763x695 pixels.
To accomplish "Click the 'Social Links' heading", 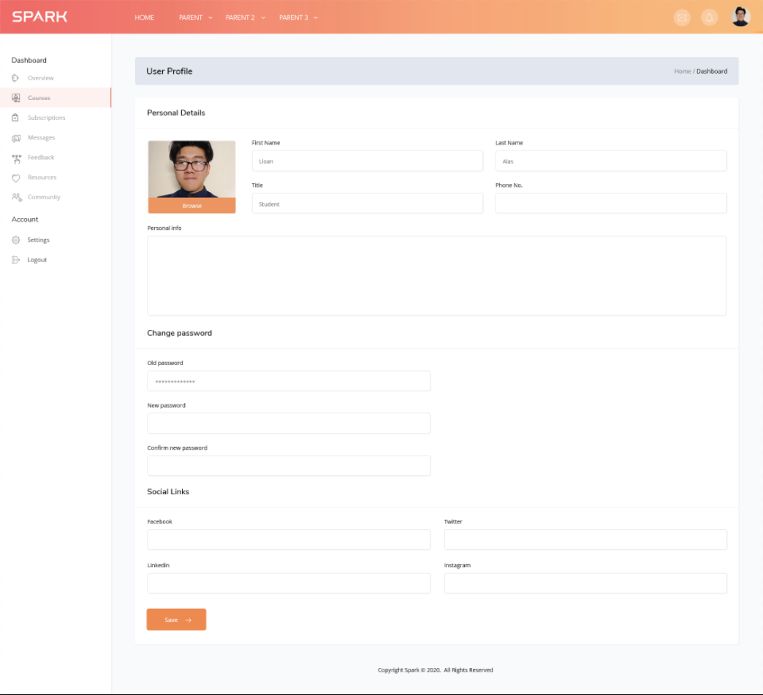I will 168,491.
